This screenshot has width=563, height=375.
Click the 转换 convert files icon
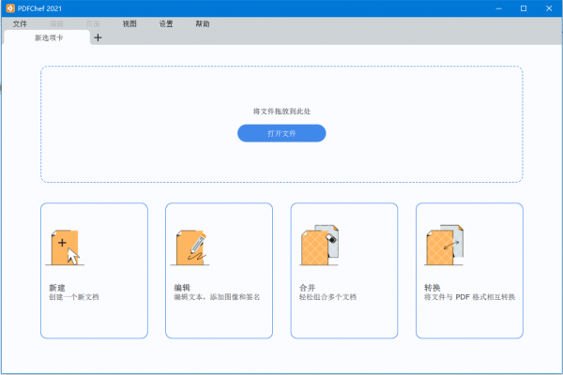tap(441, 246)
